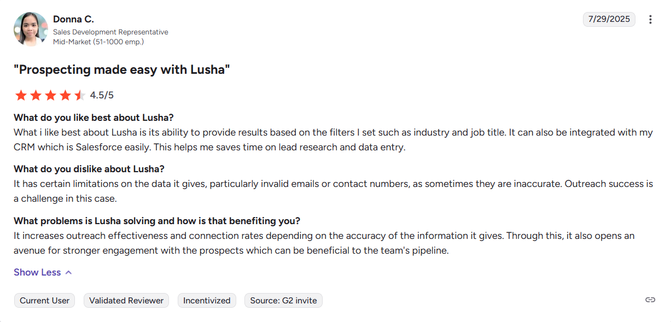671x322 pixels.
Task: Click the second star rating icon
Action: click(36, 95)
